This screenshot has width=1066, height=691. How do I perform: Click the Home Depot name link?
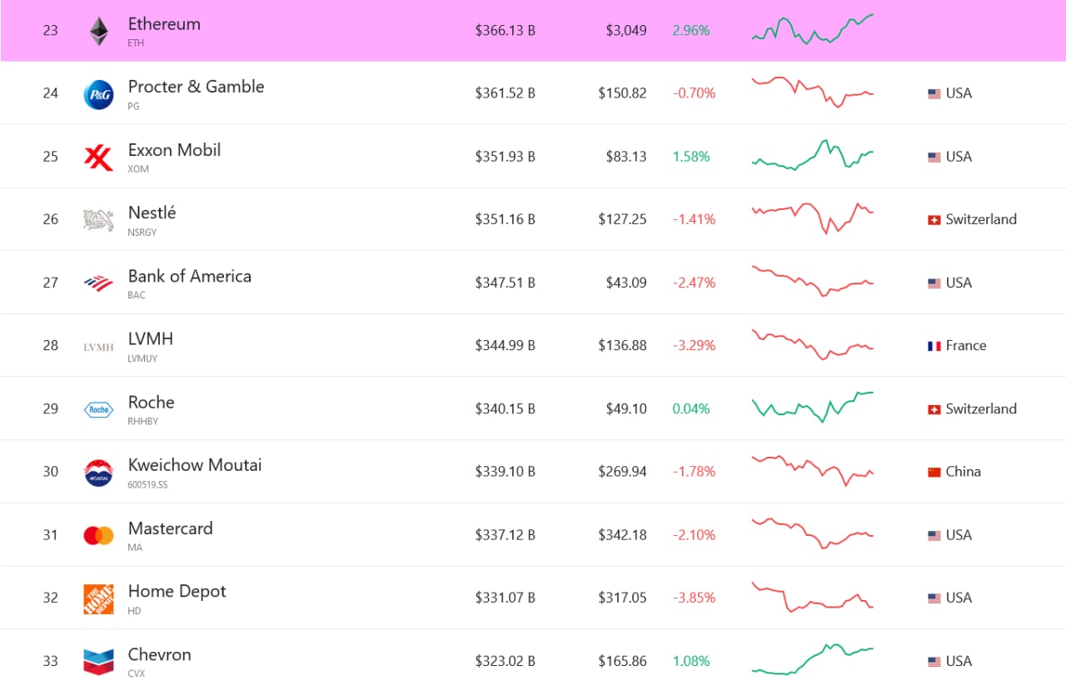(177, 591)
